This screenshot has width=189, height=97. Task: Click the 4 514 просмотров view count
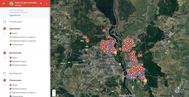16,10
